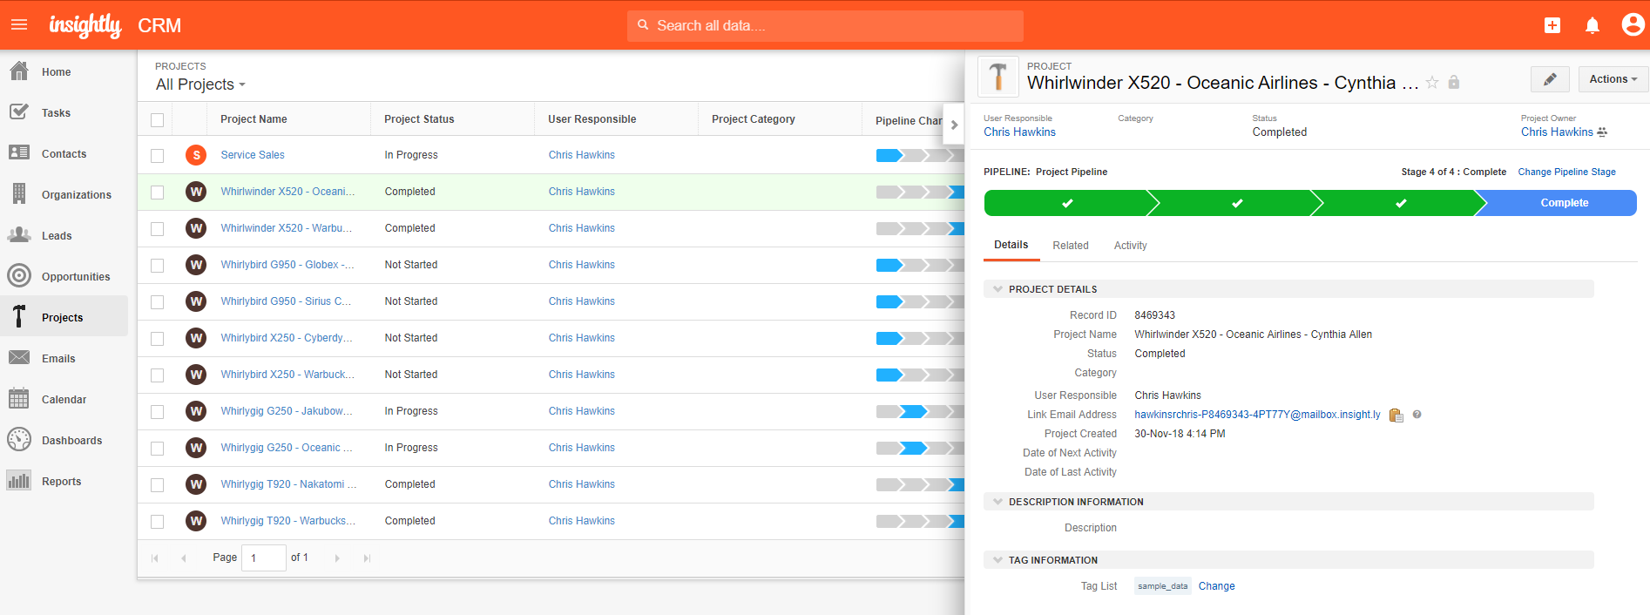Check the Whirlwinder X520 - Oceani... row checkbox

[x=157, y=193]
